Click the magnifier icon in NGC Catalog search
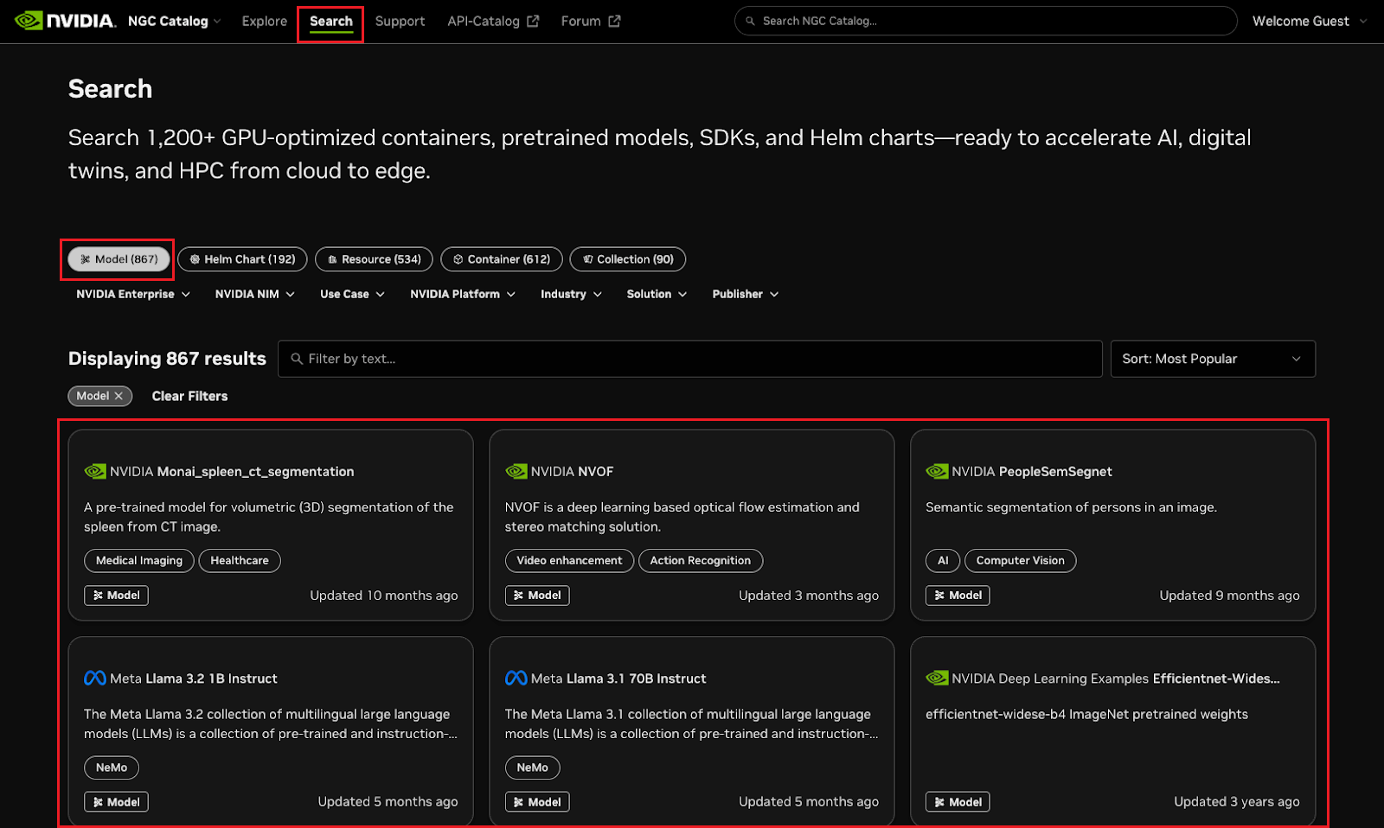 point(750,21)
